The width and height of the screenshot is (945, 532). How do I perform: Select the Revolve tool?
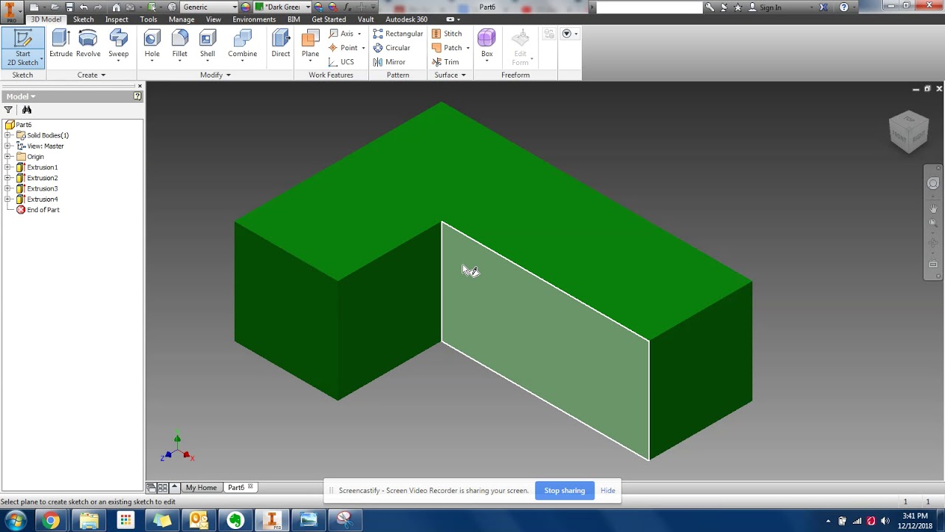pos(88,44)
